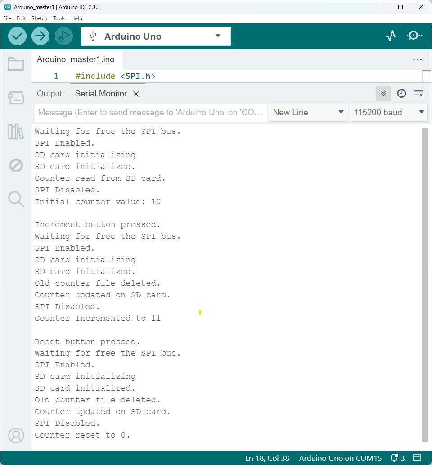Open Serial Monitor magnifier icon in toolbar
This screenshot has width=432, height=465.
[x=414, y=36]
